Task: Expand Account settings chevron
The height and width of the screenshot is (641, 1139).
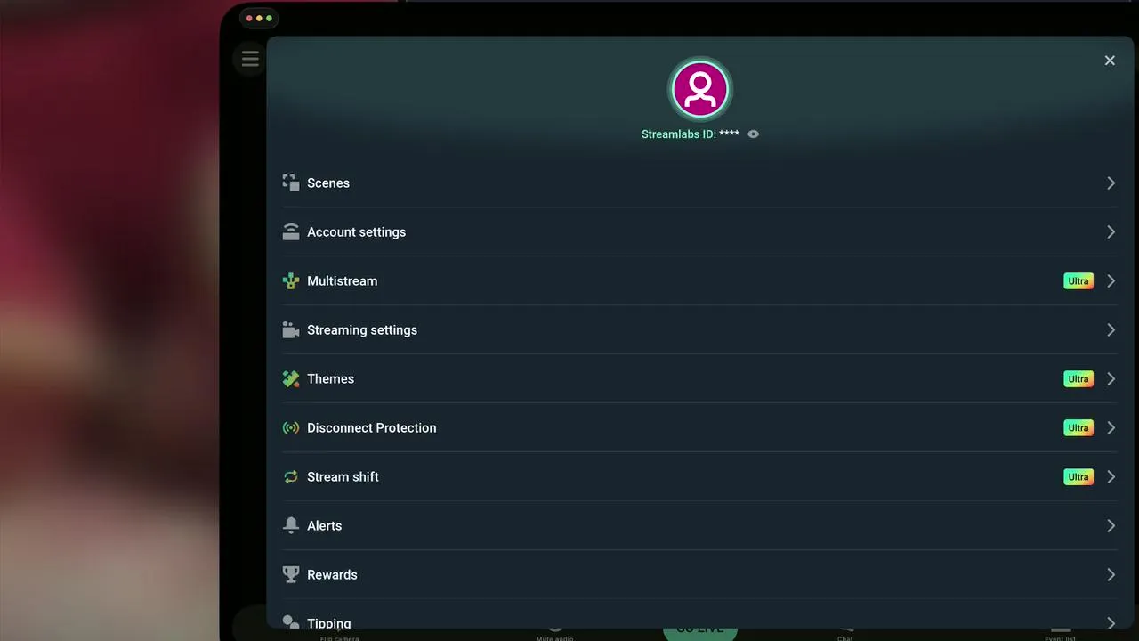Action: click(1111, 231)
